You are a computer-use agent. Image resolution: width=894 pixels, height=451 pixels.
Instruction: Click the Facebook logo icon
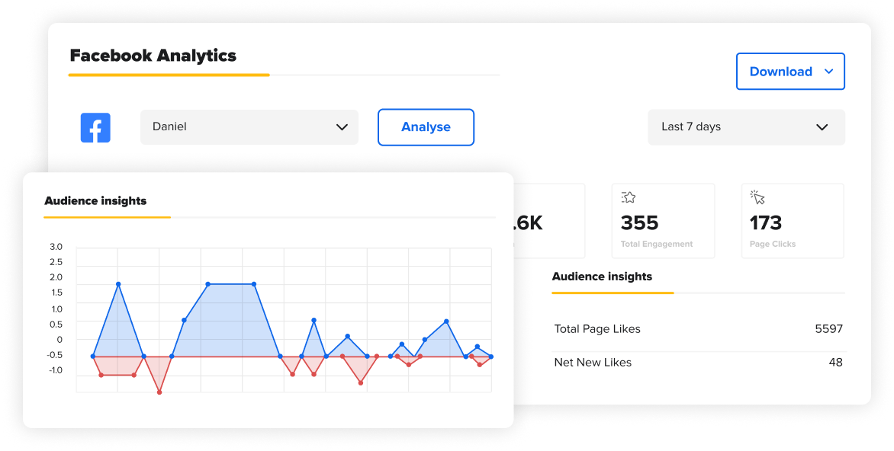coord(95,127)
